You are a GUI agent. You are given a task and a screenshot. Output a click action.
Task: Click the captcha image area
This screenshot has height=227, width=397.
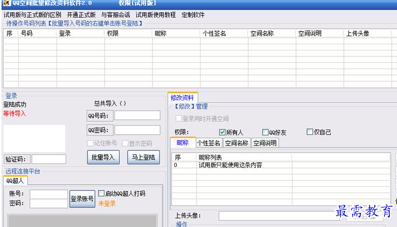(34, 138)
